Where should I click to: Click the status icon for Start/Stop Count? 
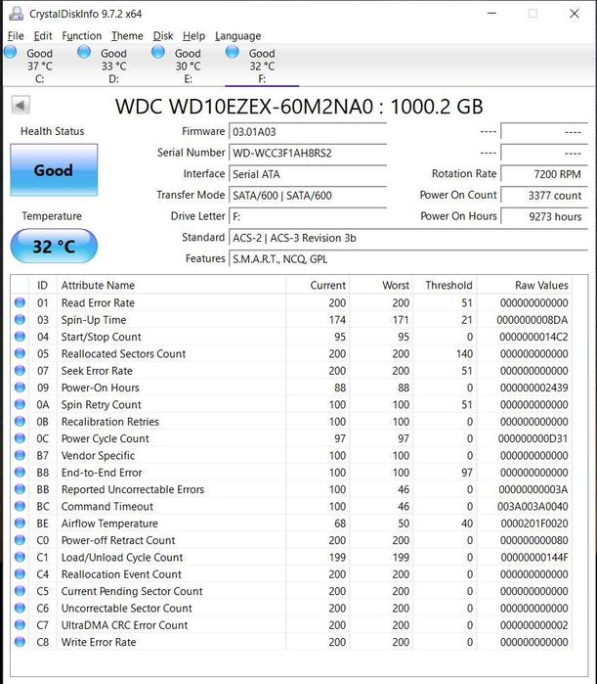[20, 337]
